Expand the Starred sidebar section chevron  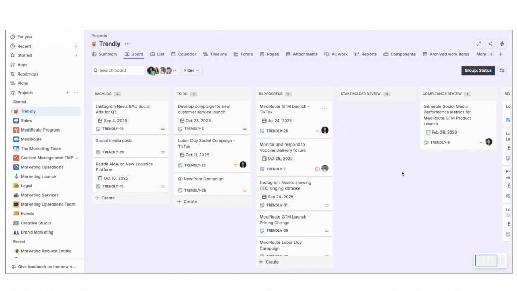[76, 55]
